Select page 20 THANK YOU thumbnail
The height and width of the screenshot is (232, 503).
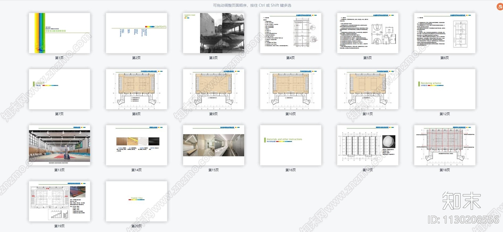pyautogui.click(x=136, y=201)
